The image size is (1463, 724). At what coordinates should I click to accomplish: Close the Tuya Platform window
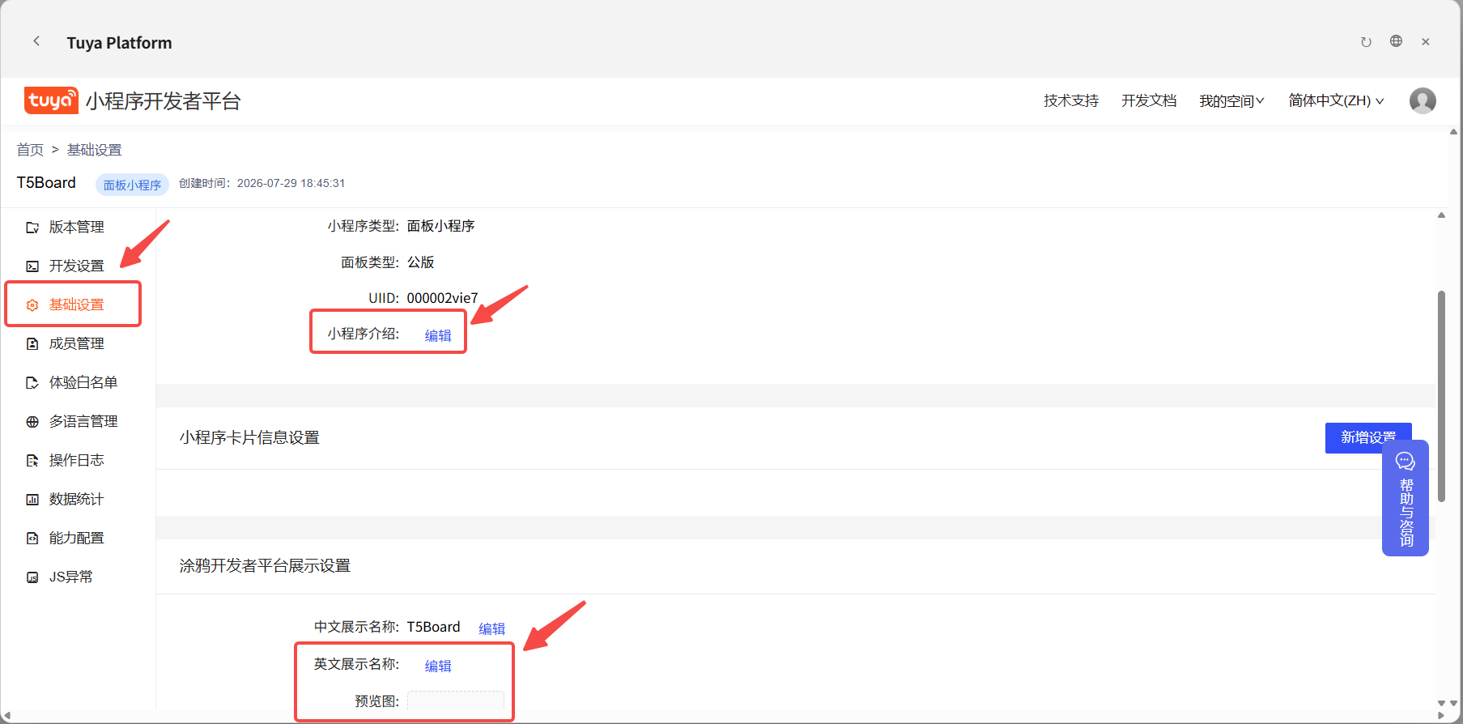tap(1426, 42)
